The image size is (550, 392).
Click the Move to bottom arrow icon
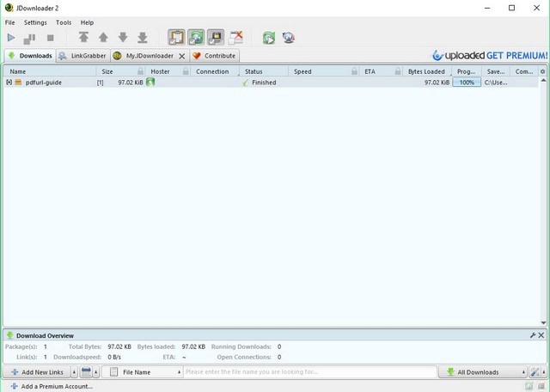click(143, 38)
